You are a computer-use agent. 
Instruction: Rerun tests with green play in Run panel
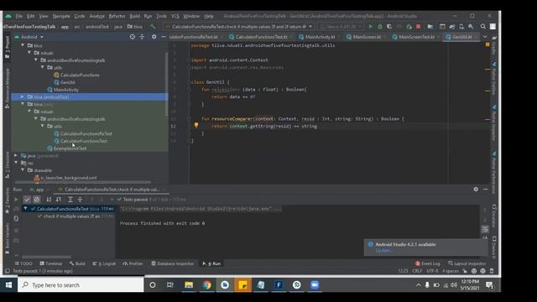pyautogui.click(x=16, y=200)
